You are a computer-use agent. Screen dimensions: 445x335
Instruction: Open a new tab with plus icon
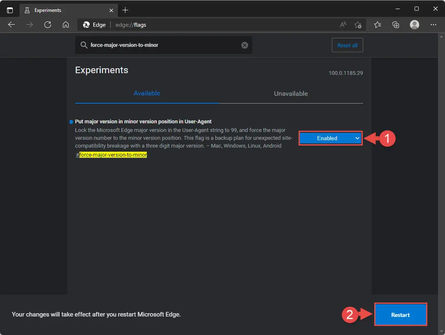pyautogui.click(x=125, y=10)
